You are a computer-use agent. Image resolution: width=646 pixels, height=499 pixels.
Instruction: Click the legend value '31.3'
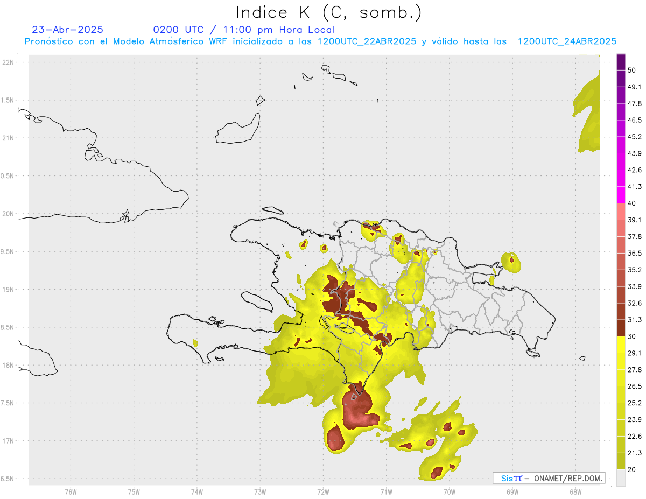pyautogui.click(x=635, y=320)
